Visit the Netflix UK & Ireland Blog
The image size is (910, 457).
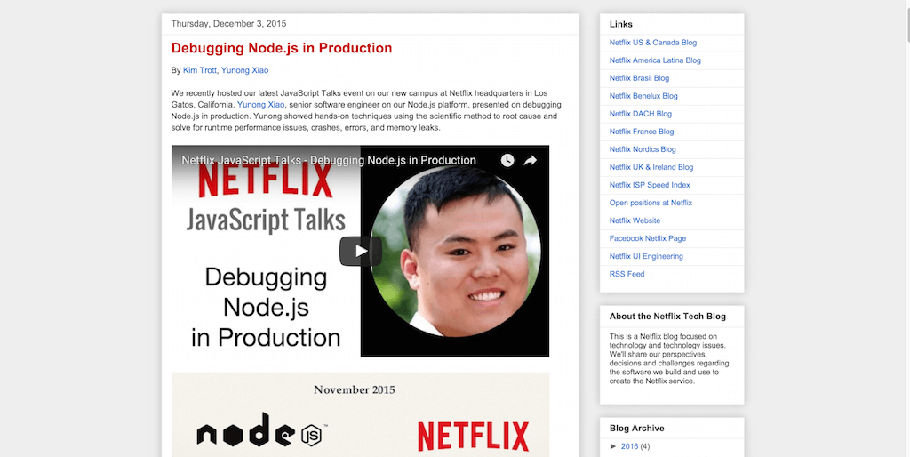pos(651,167)
